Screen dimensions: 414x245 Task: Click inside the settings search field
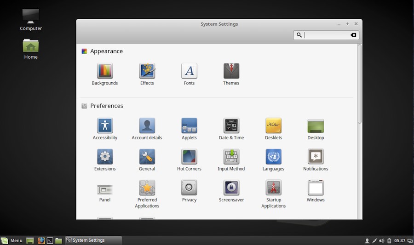326,35
